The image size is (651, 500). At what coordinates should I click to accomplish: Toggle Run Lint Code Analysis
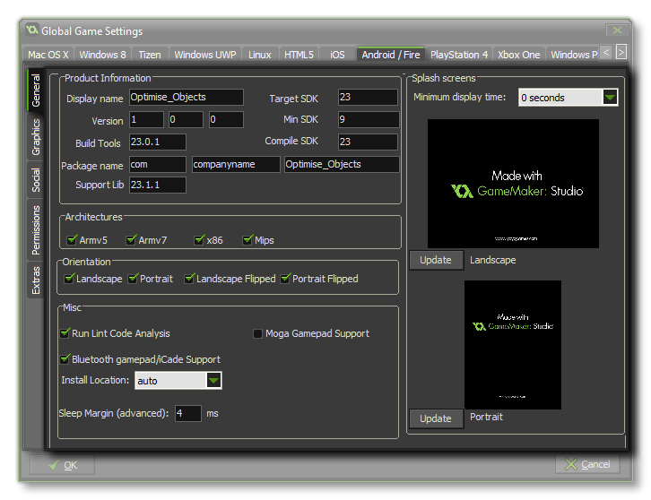tap(65, 333)
